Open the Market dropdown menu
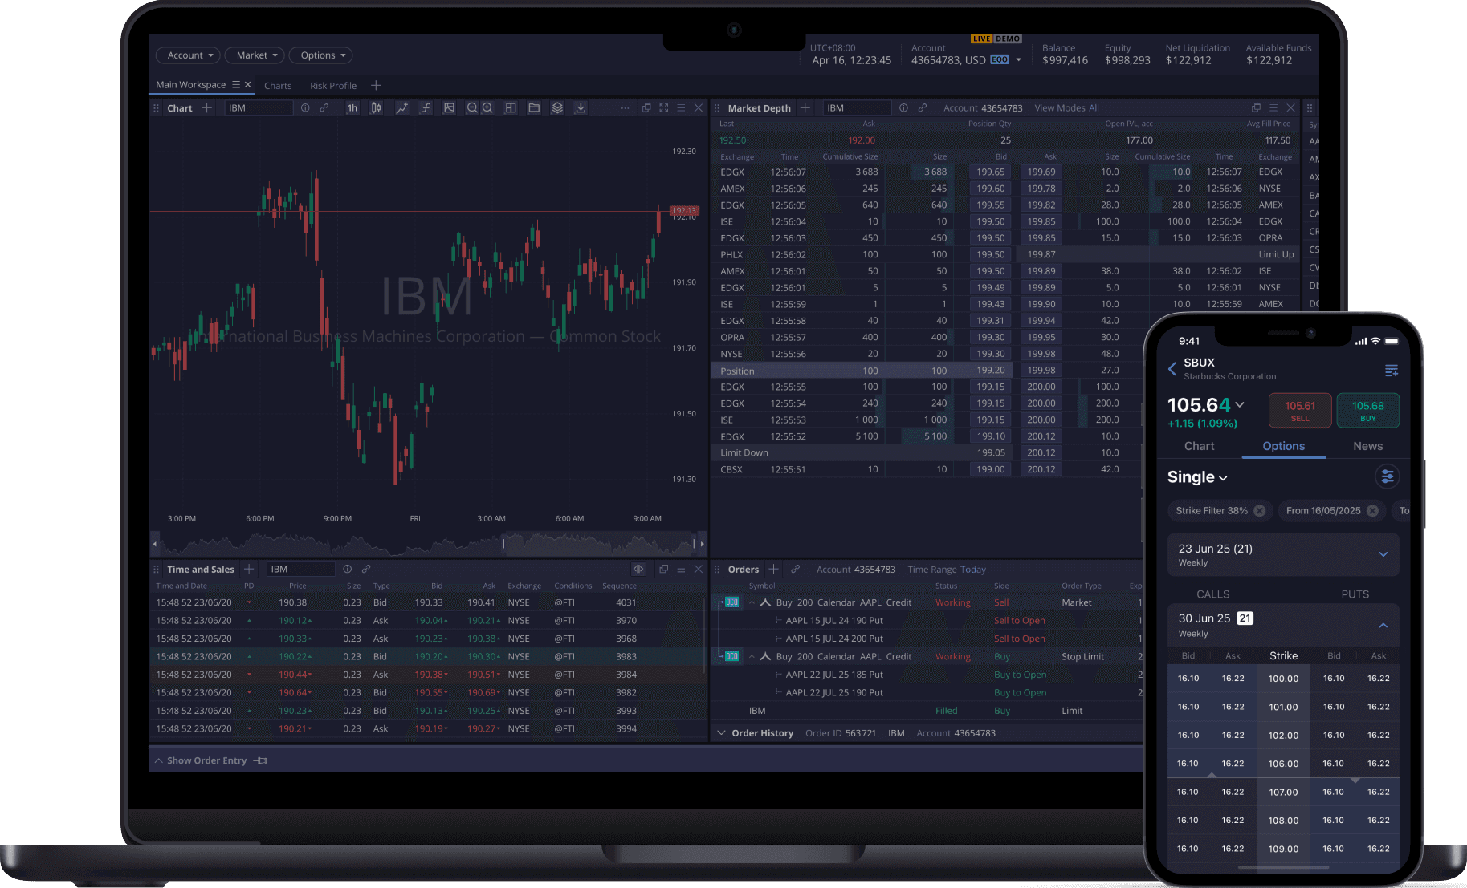Image resolution: width=1467 pixels, height=888 pixels. tap(256, 55)
